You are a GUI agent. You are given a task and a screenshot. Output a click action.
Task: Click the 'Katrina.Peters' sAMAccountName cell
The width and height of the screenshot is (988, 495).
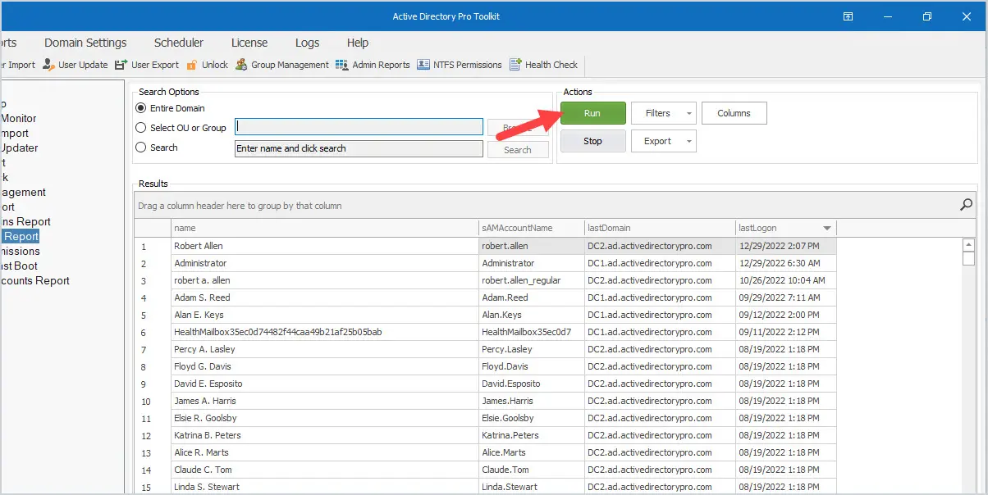point(531,435)
